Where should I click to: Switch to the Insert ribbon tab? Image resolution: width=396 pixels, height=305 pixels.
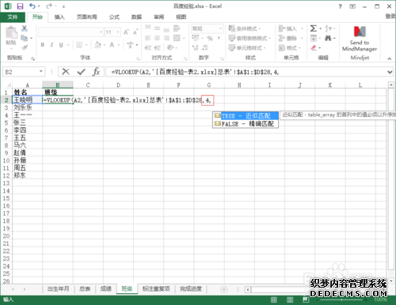(59, 17)
